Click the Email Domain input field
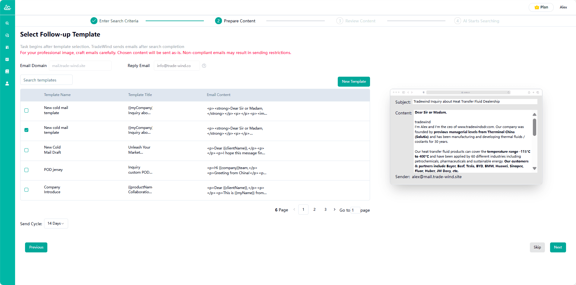Viewport: 576px width, 285px height. [x=80, y=66]
